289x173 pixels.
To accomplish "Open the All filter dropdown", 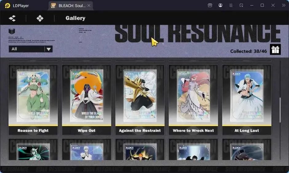I will (x=31, y=49).
